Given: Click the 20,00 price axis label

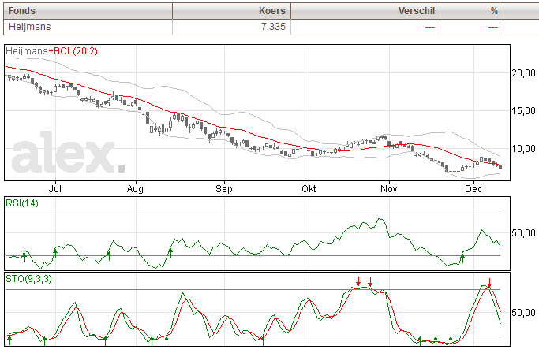Looking at the screenshot, I should tap(523, 73).
